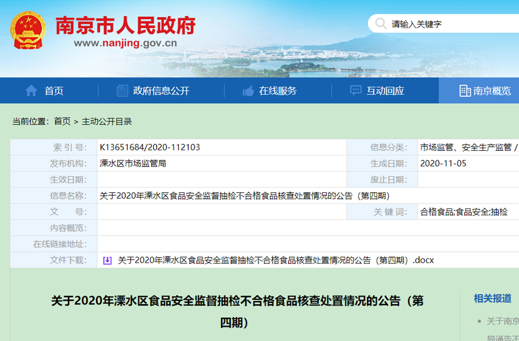
Task: Open the 政府信息公开 menu item
Action: (161, 91)
